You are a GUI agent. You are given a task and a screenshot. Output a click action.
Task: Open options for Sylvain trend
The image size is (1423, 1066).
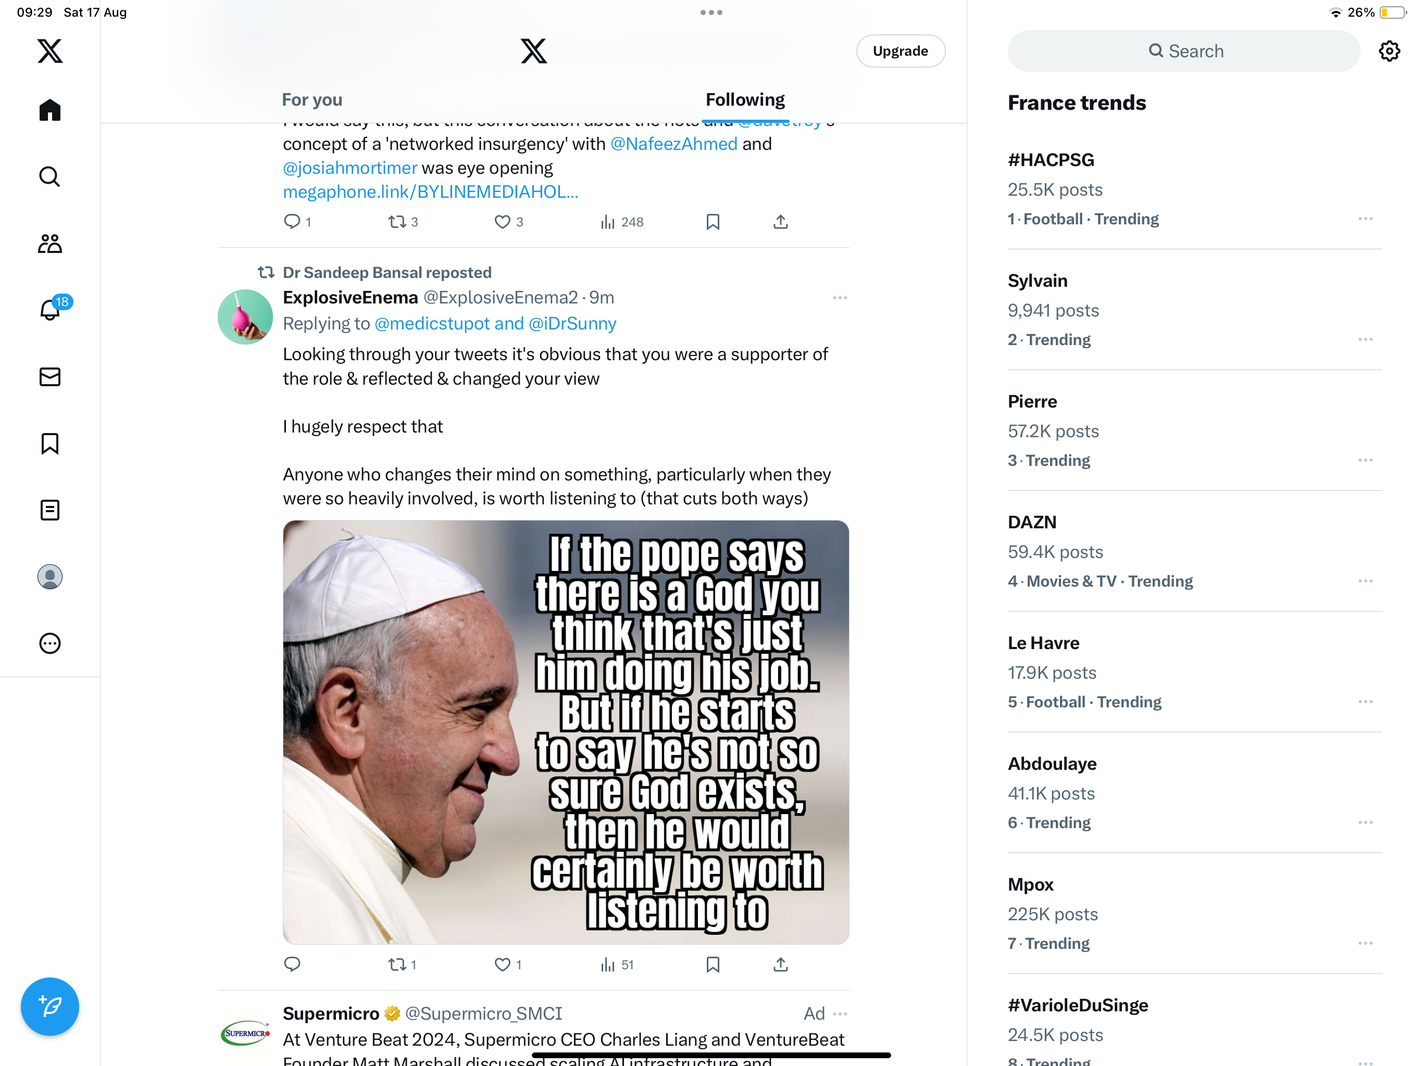[1365, 339]
